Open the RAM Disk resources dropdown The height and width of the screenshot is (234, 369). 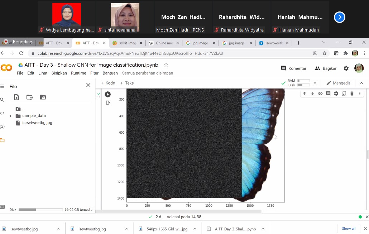pyautogui.click(x=315, y=83)
